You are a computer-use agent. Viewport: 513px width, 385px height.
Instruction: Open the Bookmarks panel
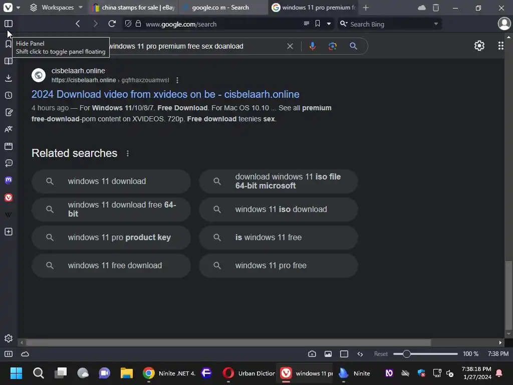(9, 44)
